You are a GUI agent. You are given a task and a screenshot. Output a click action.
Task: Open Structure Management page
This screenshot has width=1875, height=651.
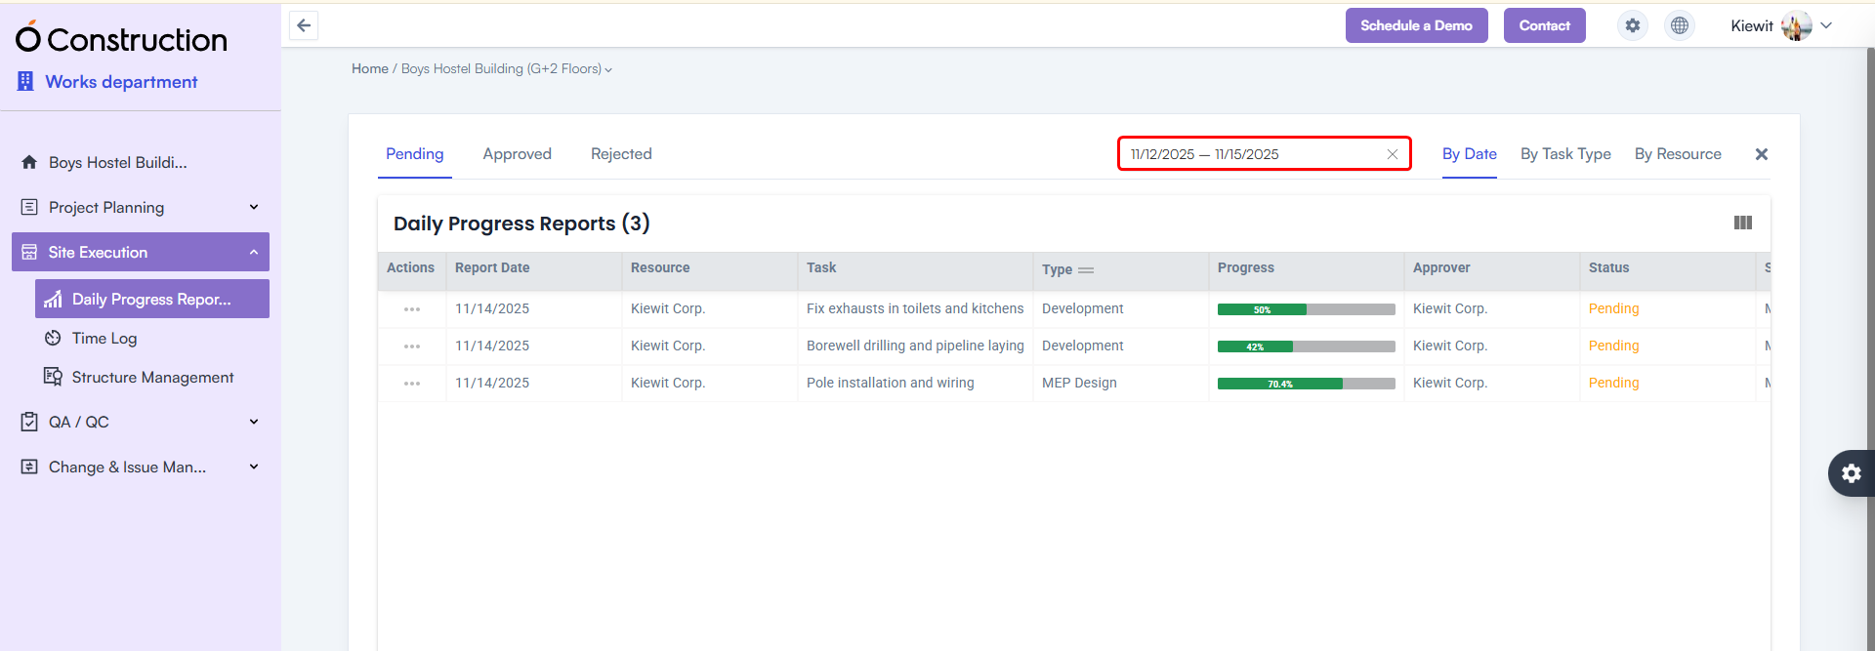[x=152, y=377]
